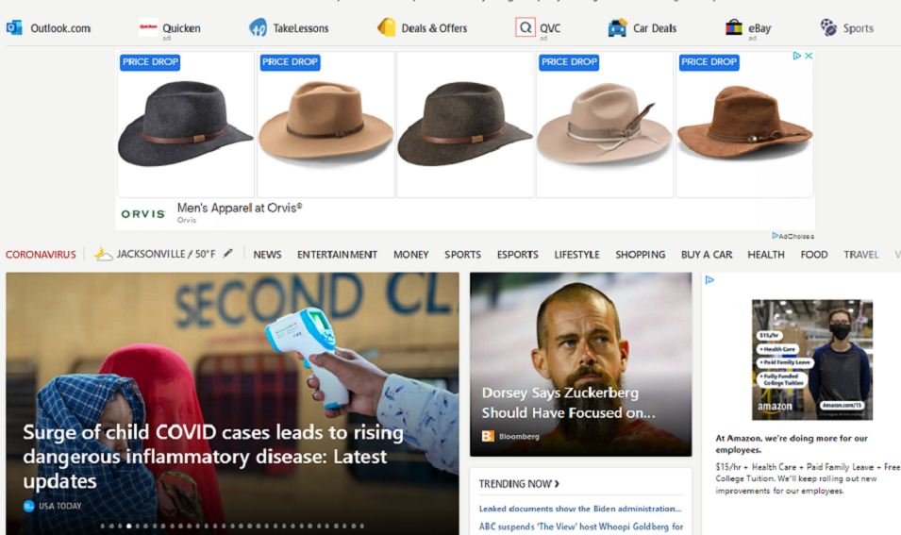Image resolution: width=901 pixels, height=535 pixels.
Task: Open the Coronavirus tab
Action: click(41, 254)
